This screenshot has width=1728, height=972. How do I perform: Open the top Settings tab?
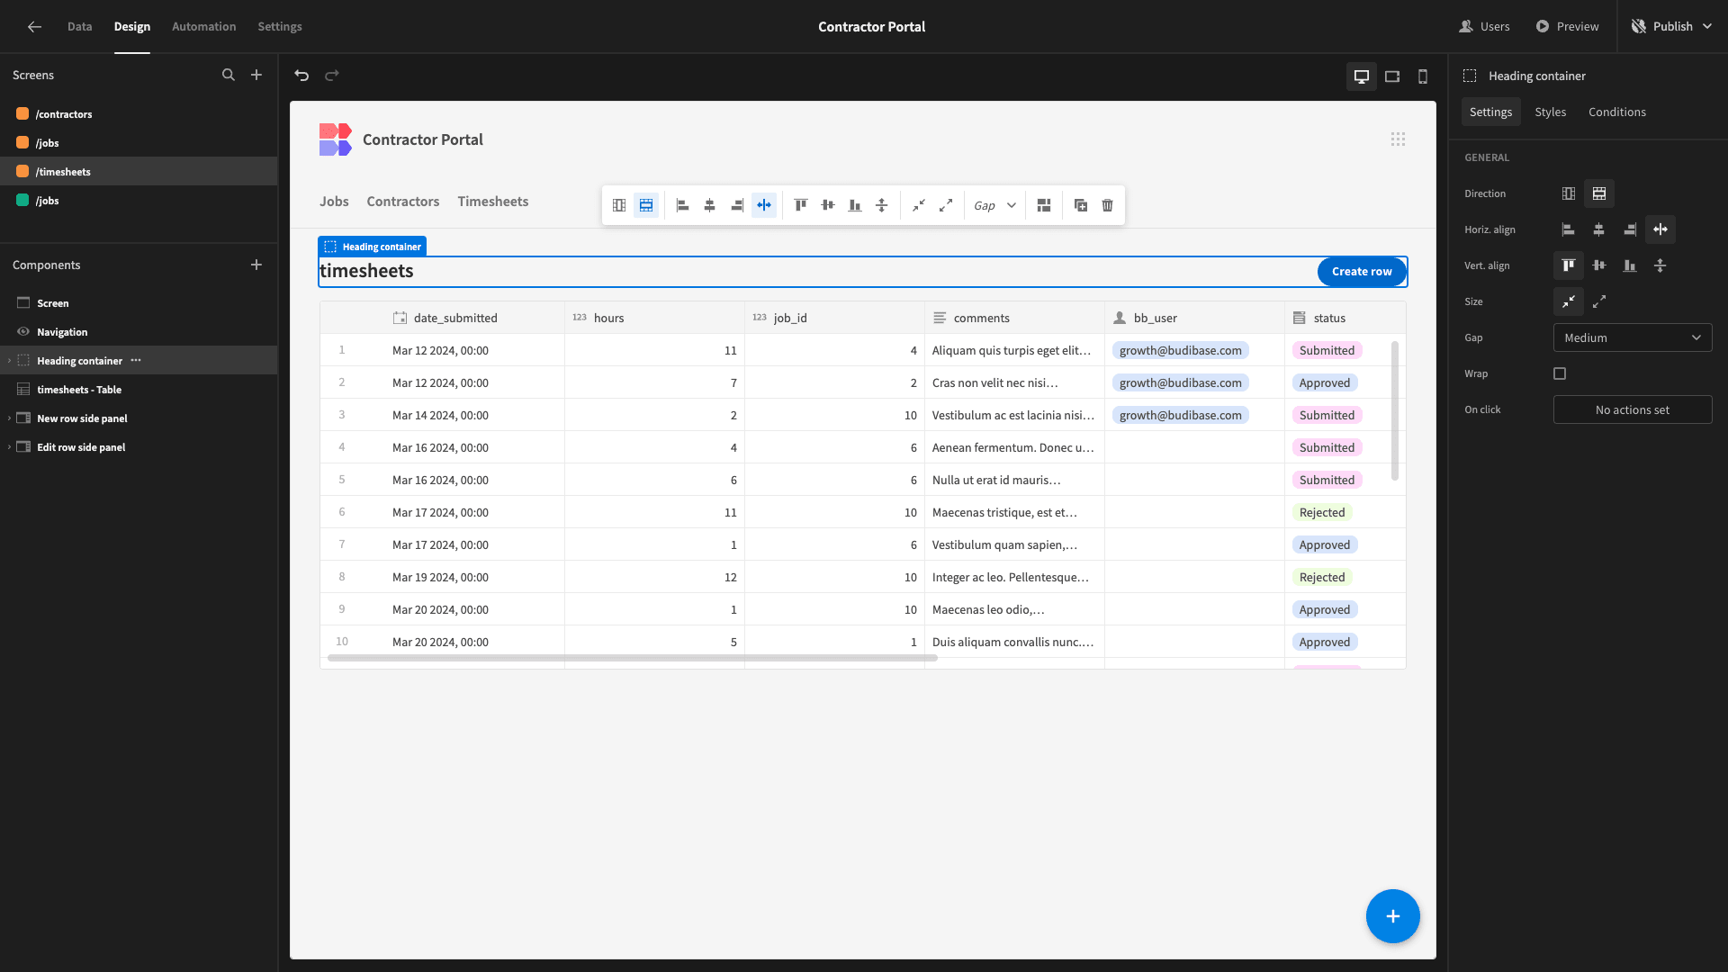tap(280, 27)
